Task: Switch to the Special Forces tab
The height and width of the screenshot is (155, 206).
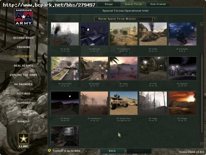Action: coord(133,4)
